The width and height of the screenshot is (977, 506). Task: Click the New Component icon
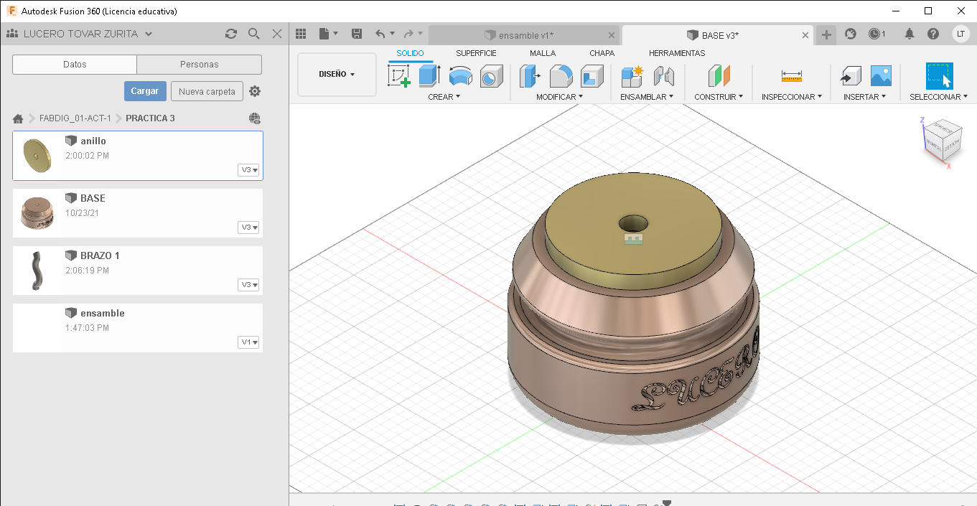pos(632,76)
